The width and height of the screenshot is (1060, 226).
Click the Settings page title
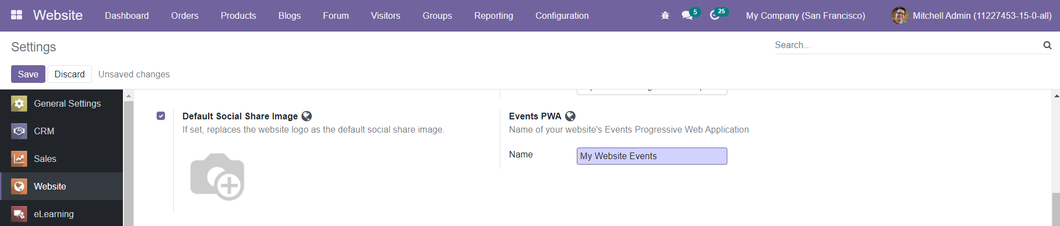(x=34, y=47)
